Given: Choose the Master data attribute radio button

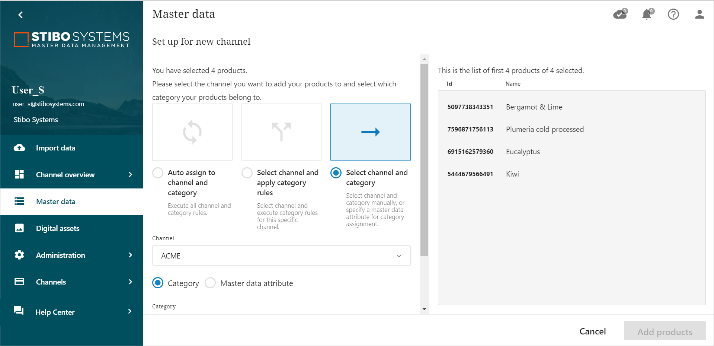Looking at the screenshot, I should (x=211, y=283).
